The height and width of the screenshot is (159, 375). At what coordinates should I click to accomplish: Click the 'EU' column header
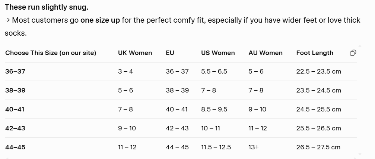(170, 53)
